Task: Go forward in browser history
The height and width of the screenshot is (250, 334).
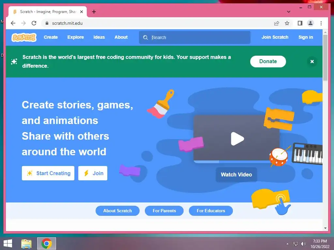Action: point(23,23)
